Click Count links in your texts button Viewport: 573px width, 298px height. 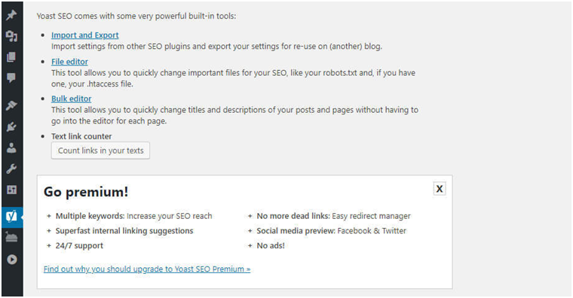click(x=100, y=151)
